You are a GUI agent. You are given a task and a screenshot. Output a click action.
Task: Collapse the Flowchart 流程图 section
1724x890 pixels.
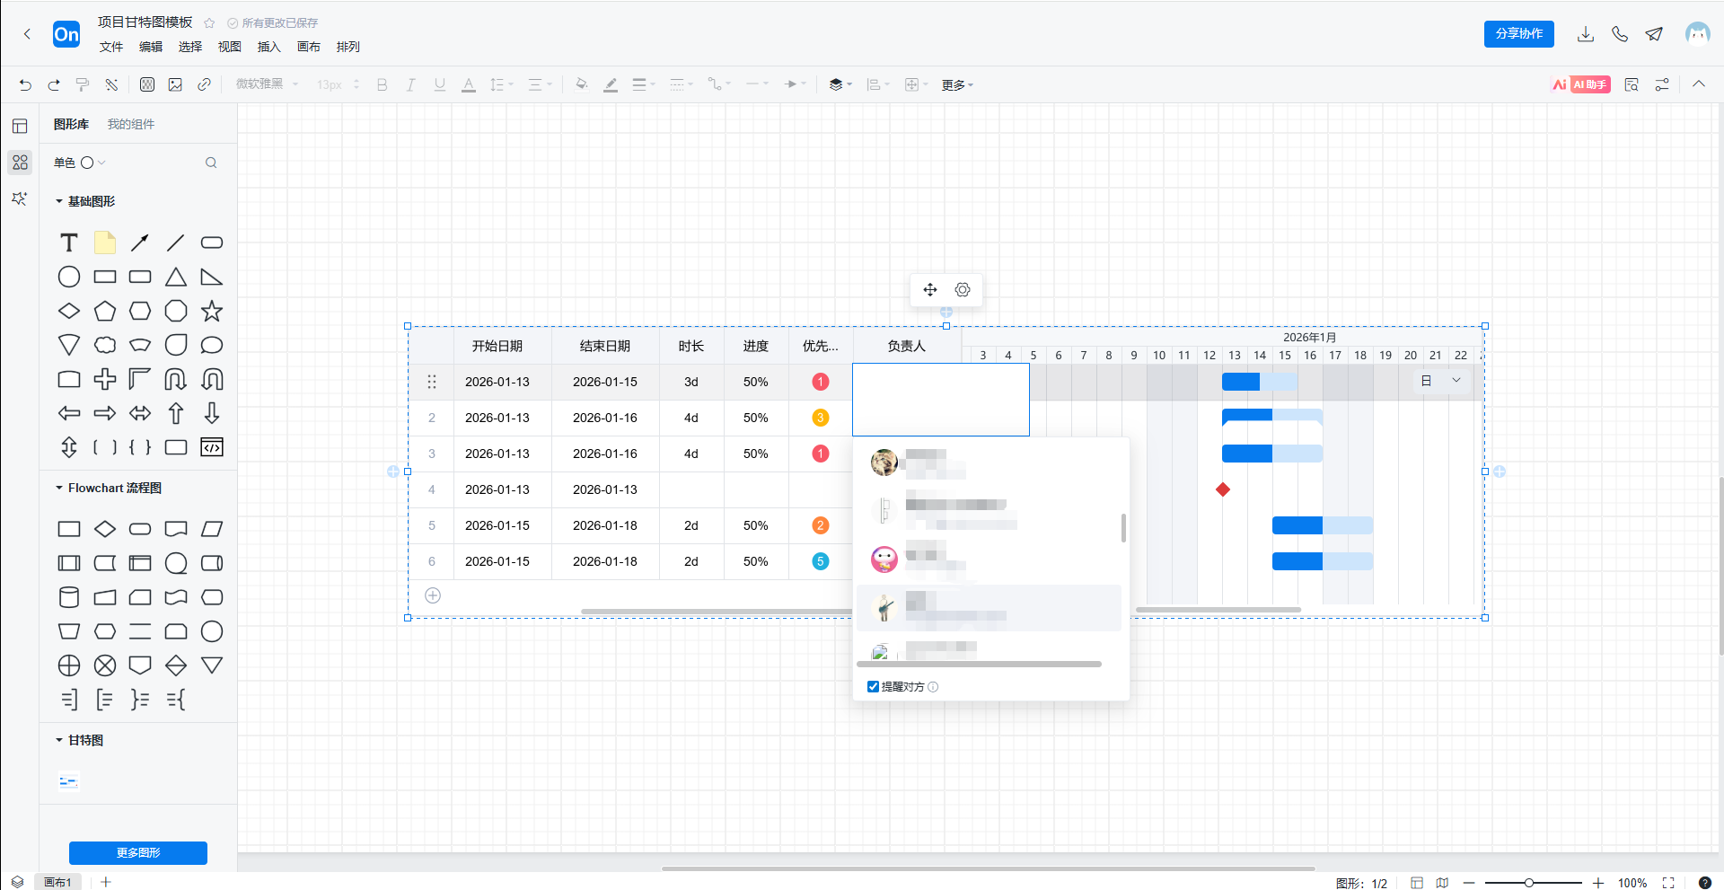coord(59,488)
